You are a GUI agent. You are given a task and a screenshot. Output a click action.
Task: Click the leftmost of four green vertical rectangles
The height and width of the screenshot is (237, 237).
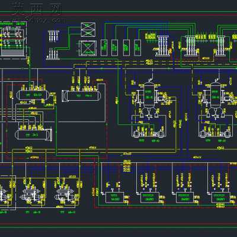coord(104,47)
